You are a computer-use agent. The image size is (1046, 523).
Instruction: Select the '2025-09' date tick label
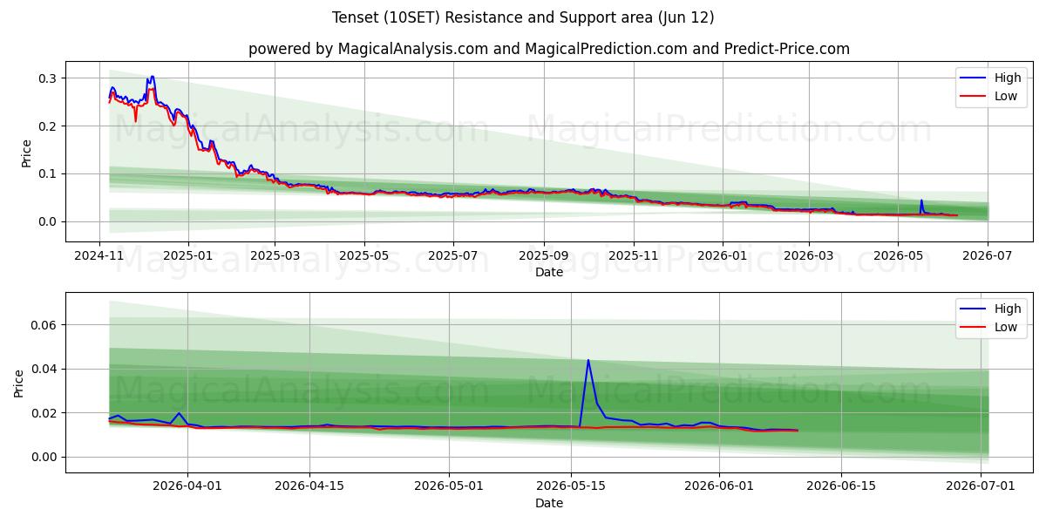pos(544,255)
